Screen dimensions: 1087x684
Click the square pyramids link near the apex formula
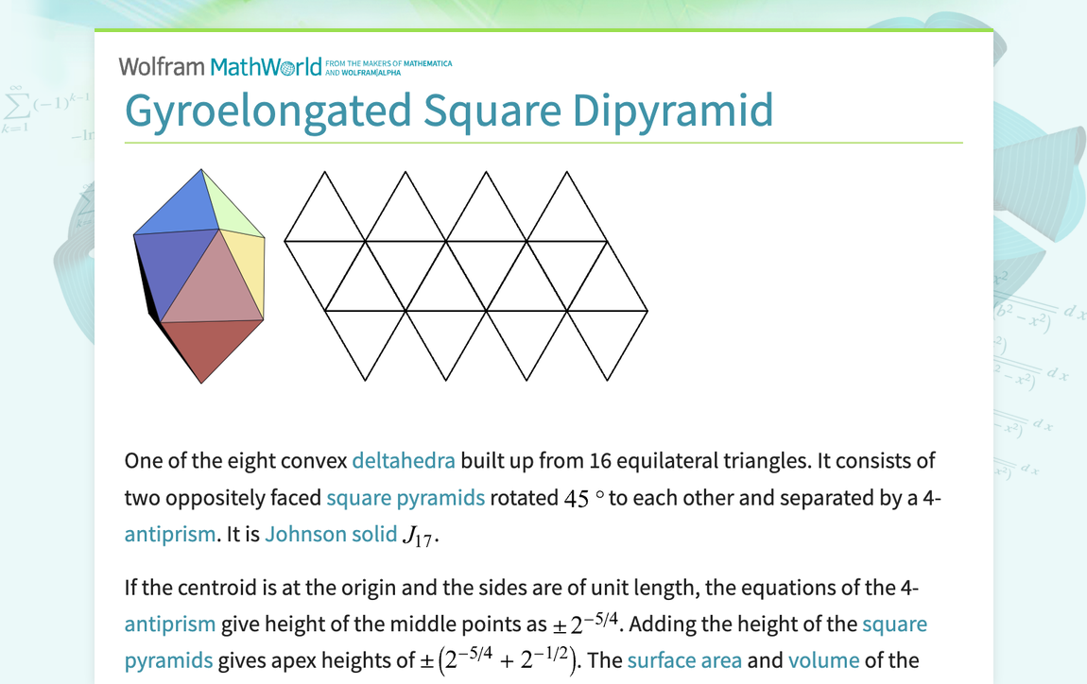pos(168,660)
